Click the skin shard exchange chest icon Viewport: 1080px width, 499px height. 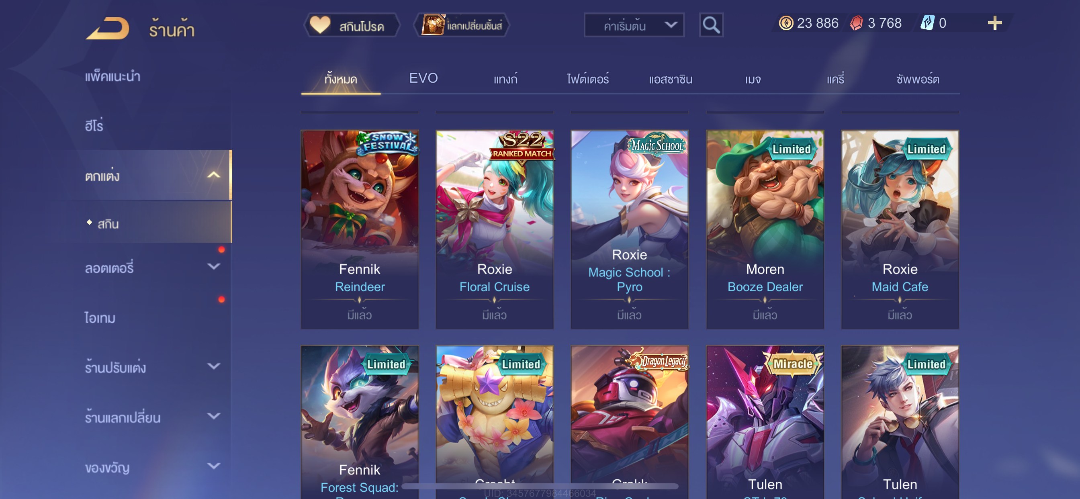point(433,25)
